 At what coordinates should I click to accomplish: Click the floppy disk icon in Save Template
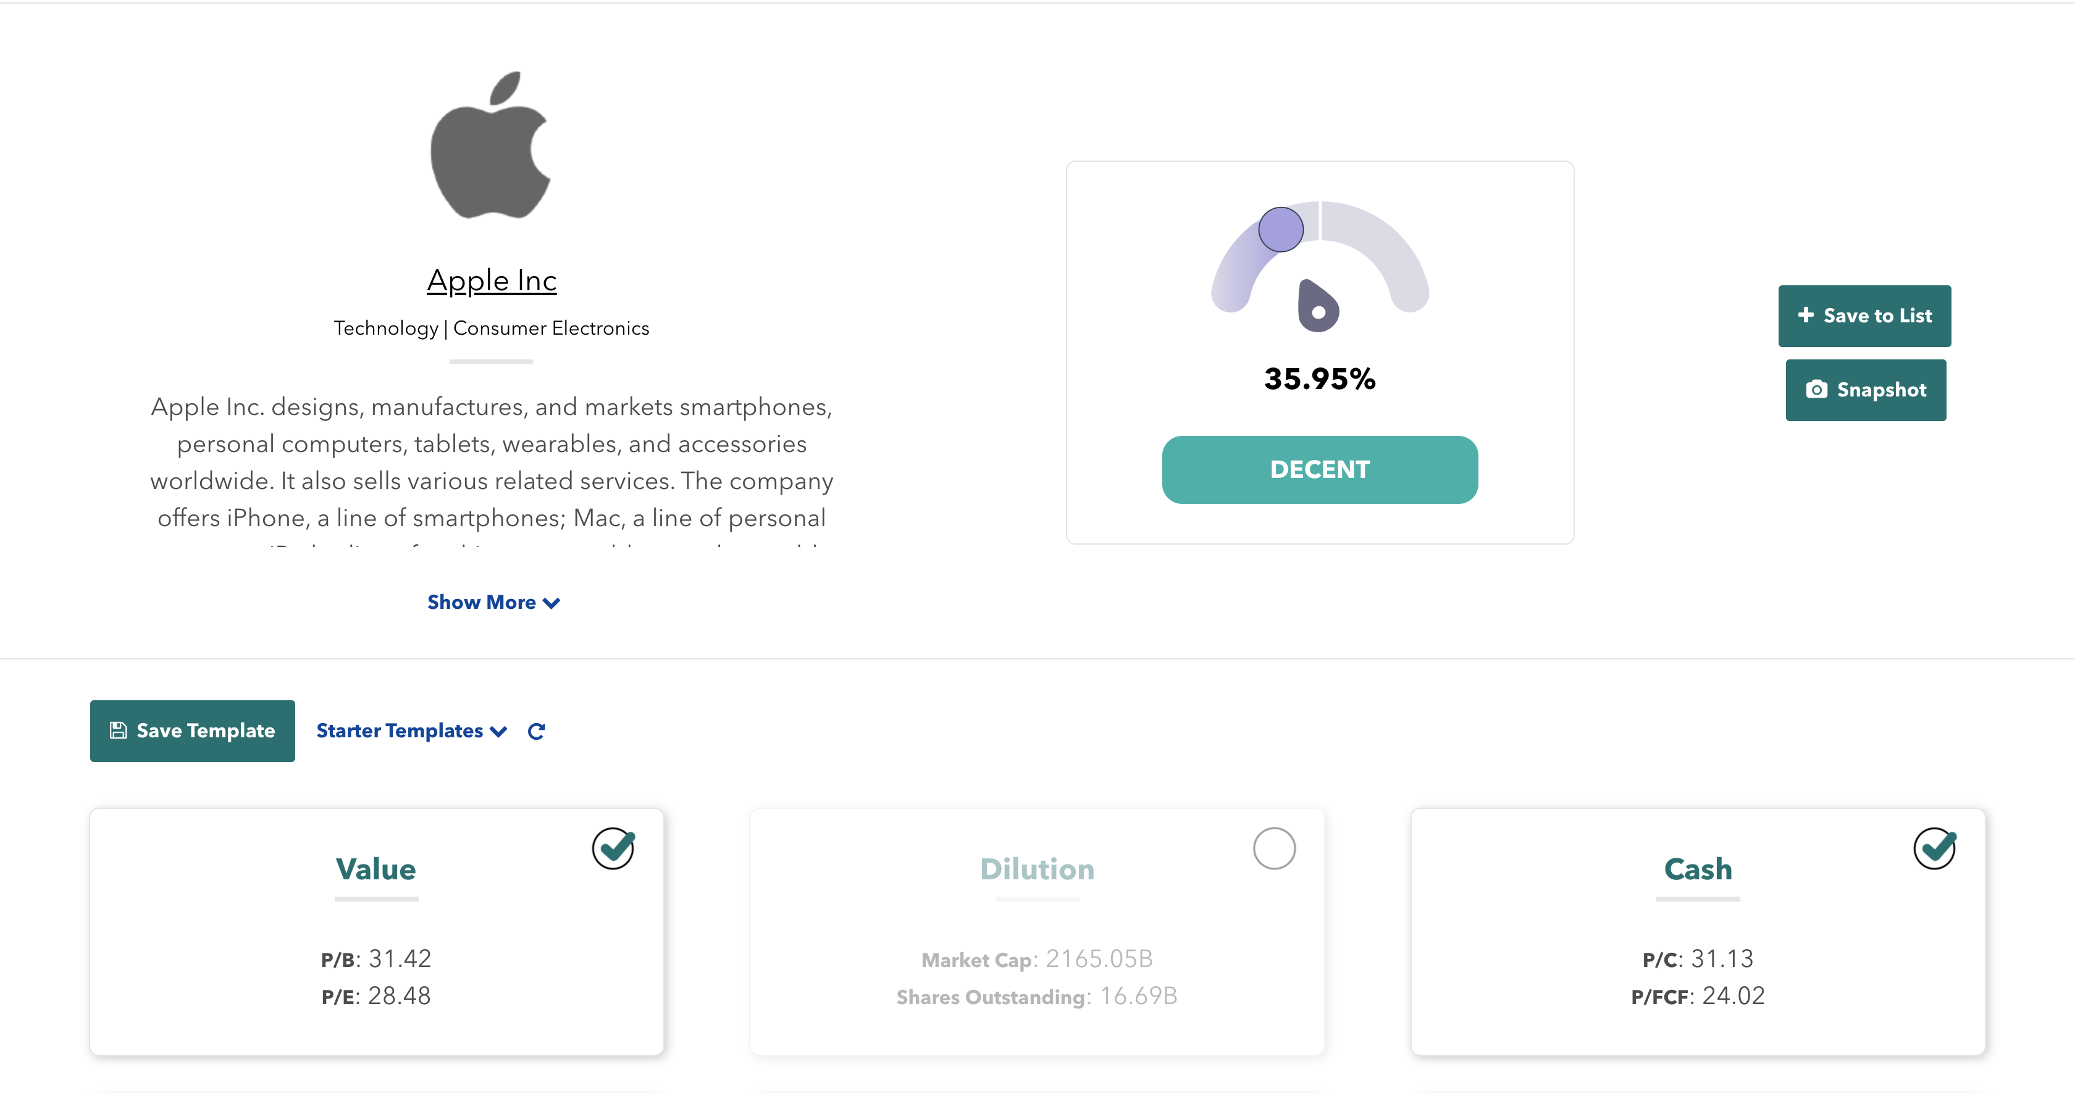coord(119,731)
